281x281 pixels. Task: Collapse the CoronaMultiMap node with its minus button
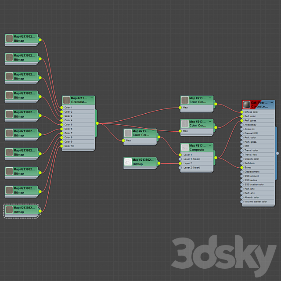[92, 98]
